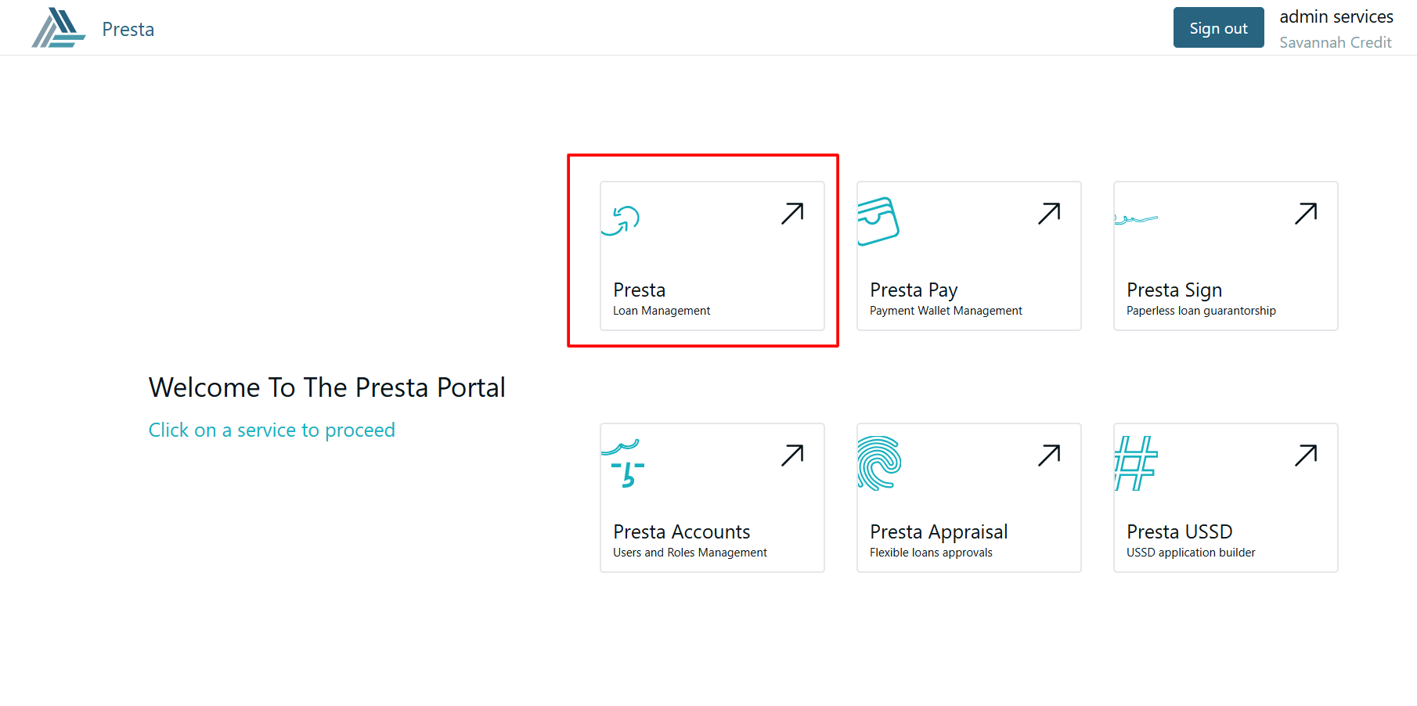The image size is (1417, 706).
Task: Open Presta Sign via its arrow icon
Action: (x=1306, y=214)
